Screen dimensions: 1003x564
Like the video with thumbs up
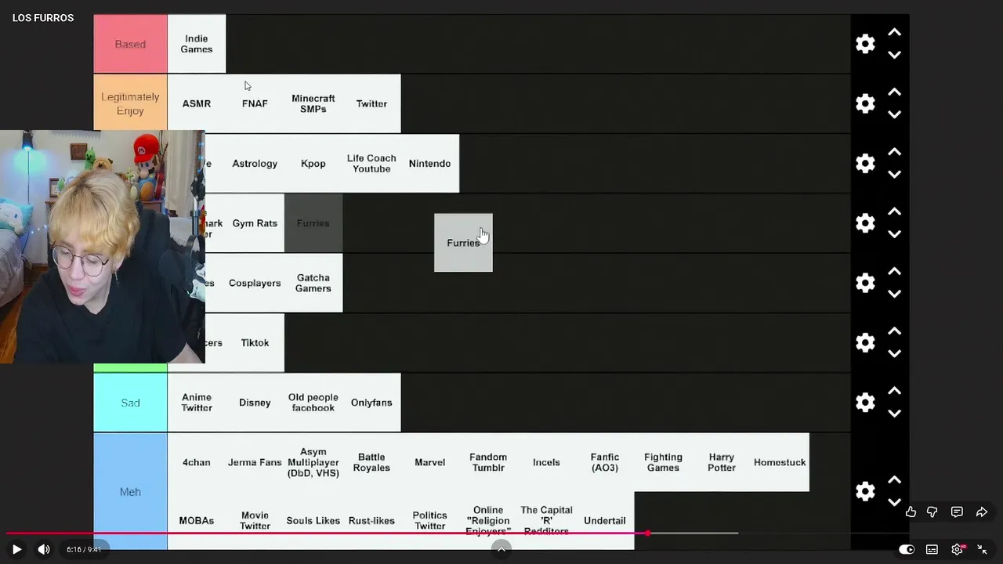(x=911, y=512)
